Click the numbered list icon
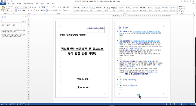The height and width of the screenshot is (106, 196). pyautogui.click(x=51, y=7)
